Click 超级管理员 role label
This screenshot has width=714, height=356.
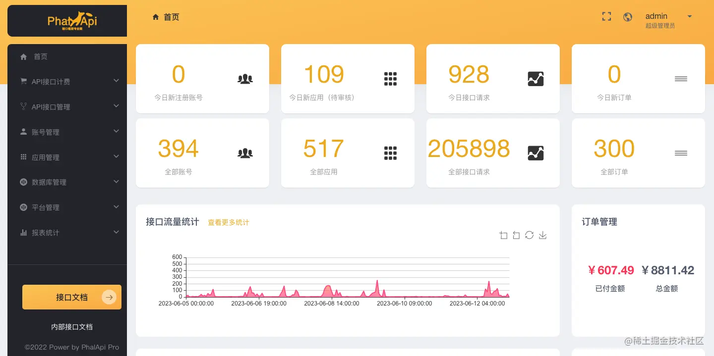click(x=660, y=25)
